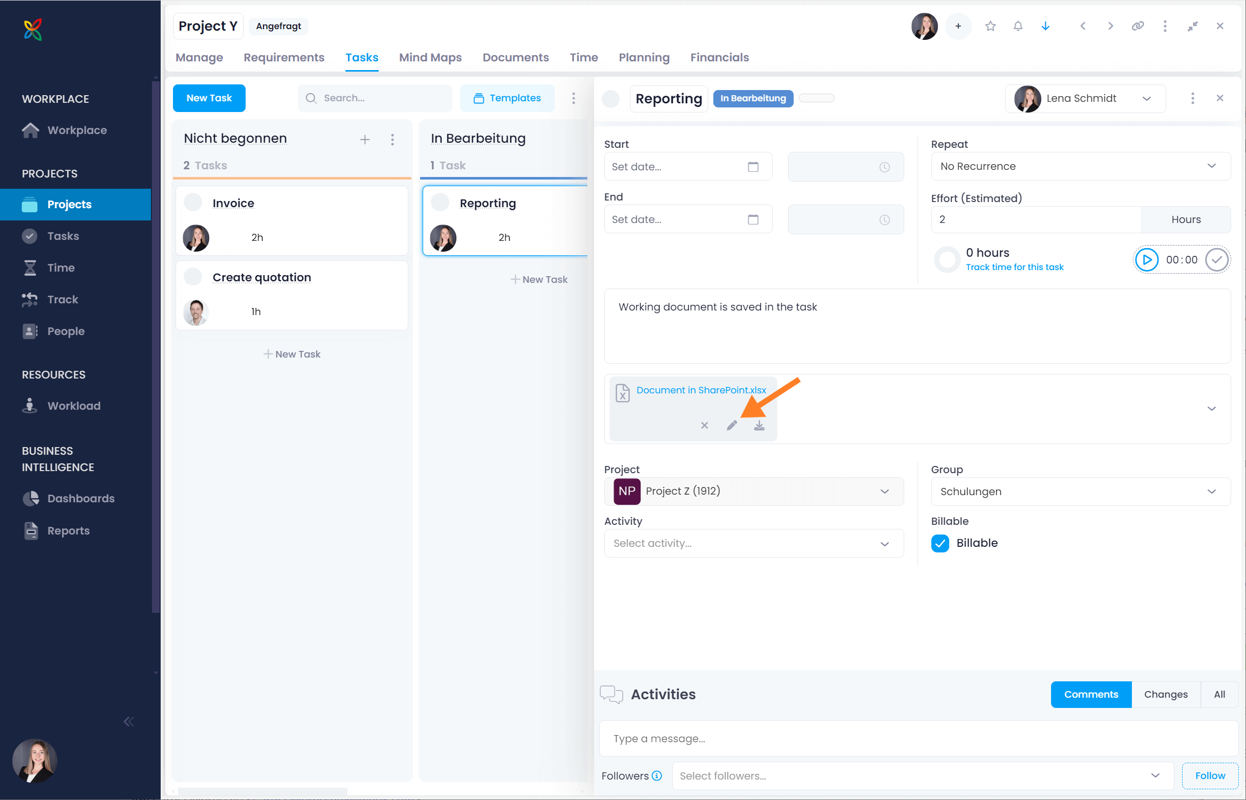
Task: Mark Reporting card complete circle
Action: pos(441,203)
